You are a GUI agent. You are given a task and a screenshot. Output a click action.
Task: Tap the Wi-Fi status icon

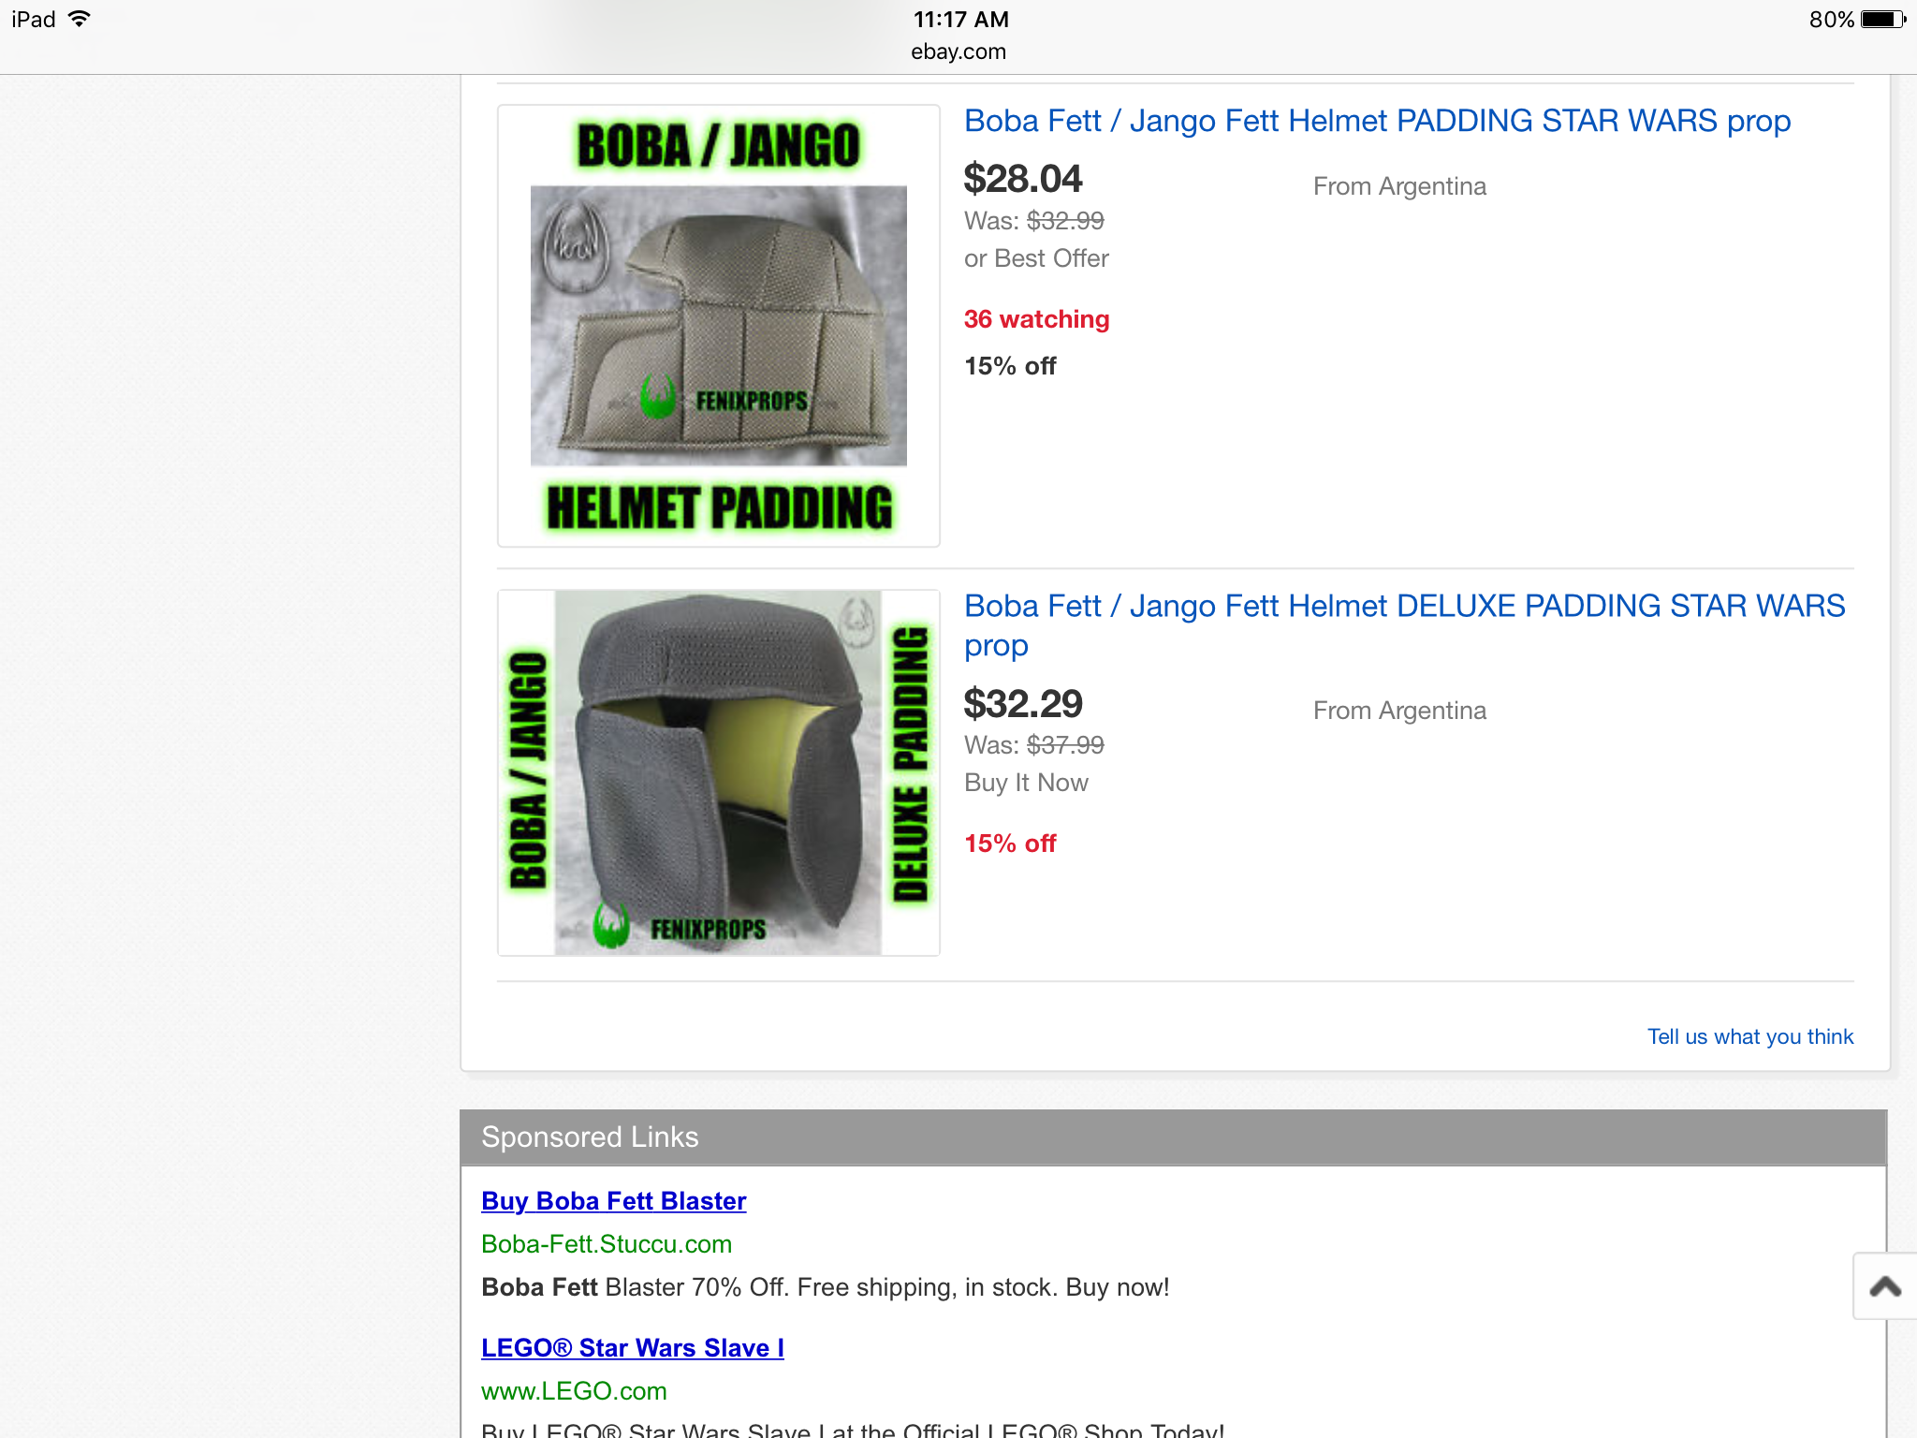tap(80, 19)
